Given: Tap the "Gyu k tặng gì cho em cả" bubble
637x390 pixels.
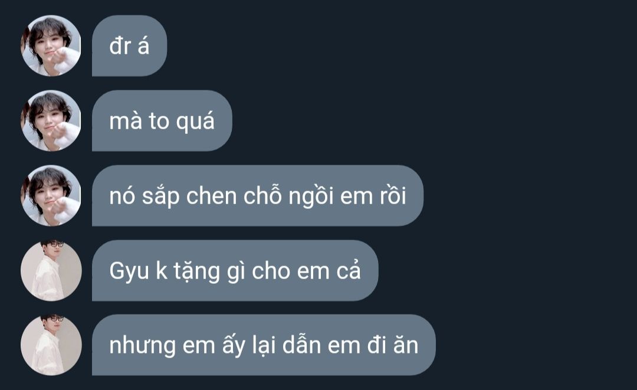Looking at the screenshot, I should (x=235, y=271).
